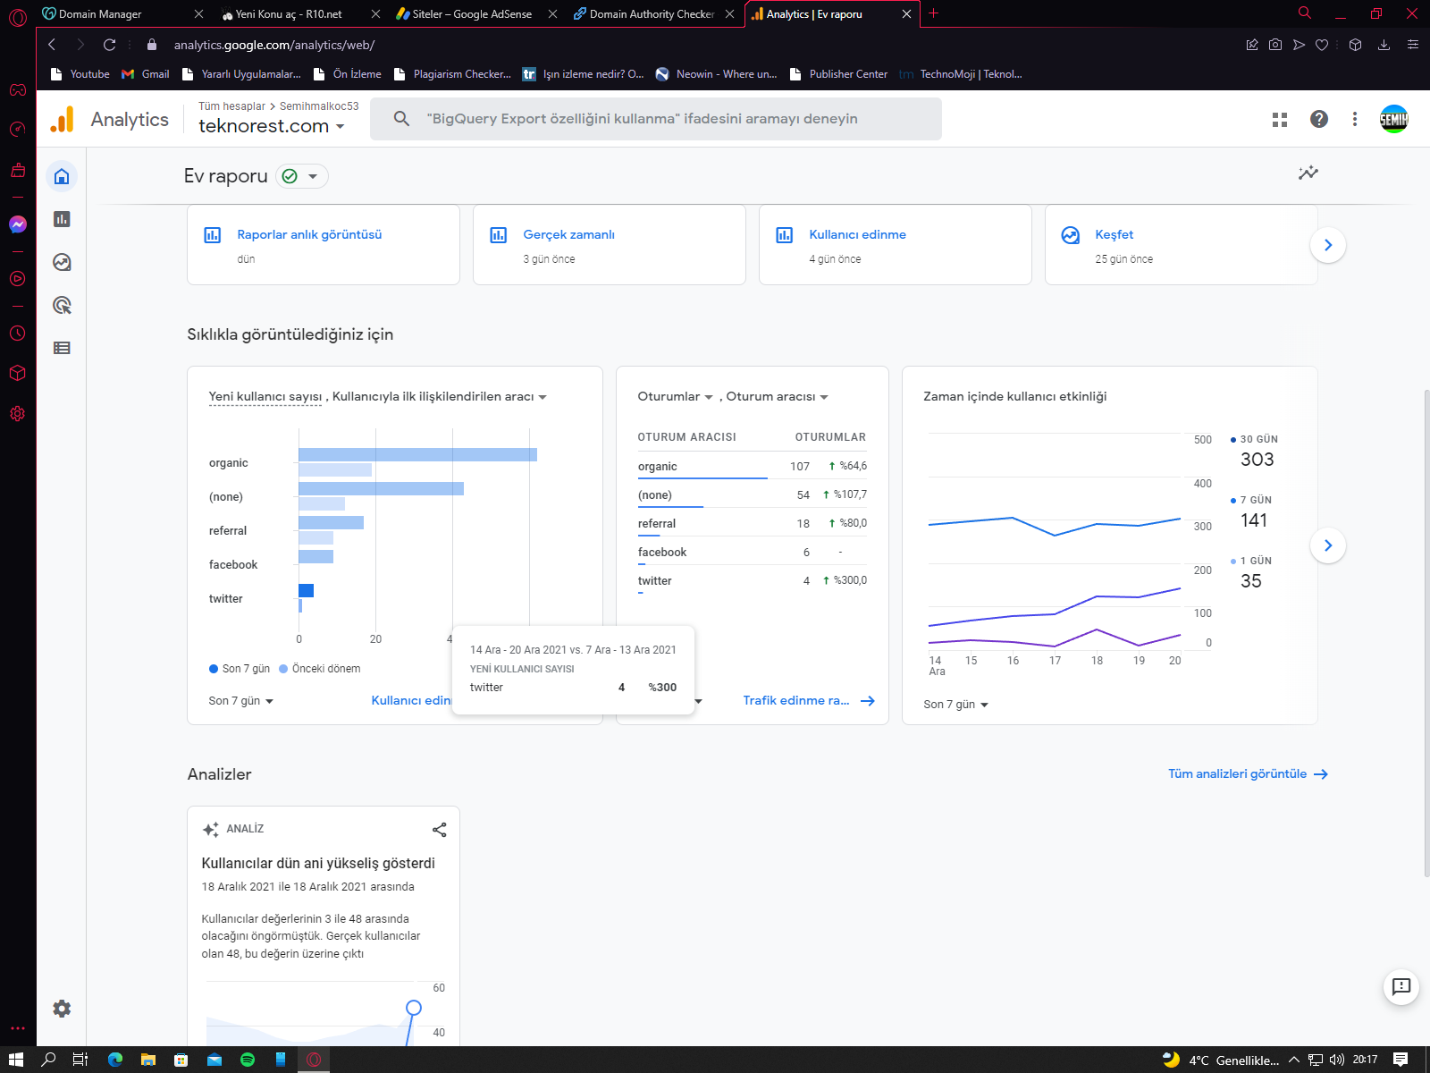This screenshot has height=1073, width=1430.
Task: Open the Advertising icon in left sidebar
Action: [62, 305]
